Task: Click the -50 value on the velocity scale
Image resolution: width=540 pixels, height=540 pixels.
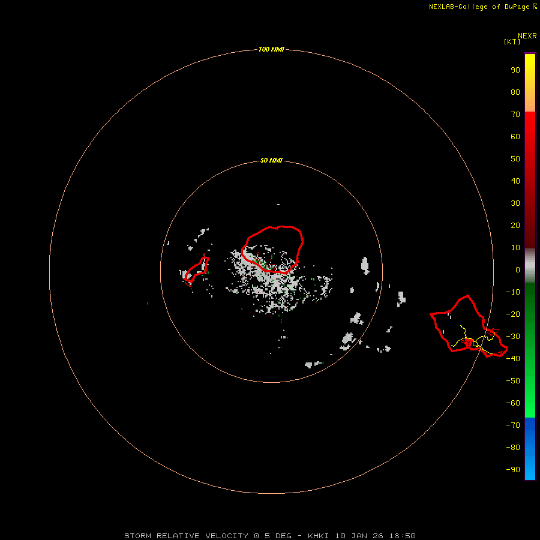Action: [513, 381]
